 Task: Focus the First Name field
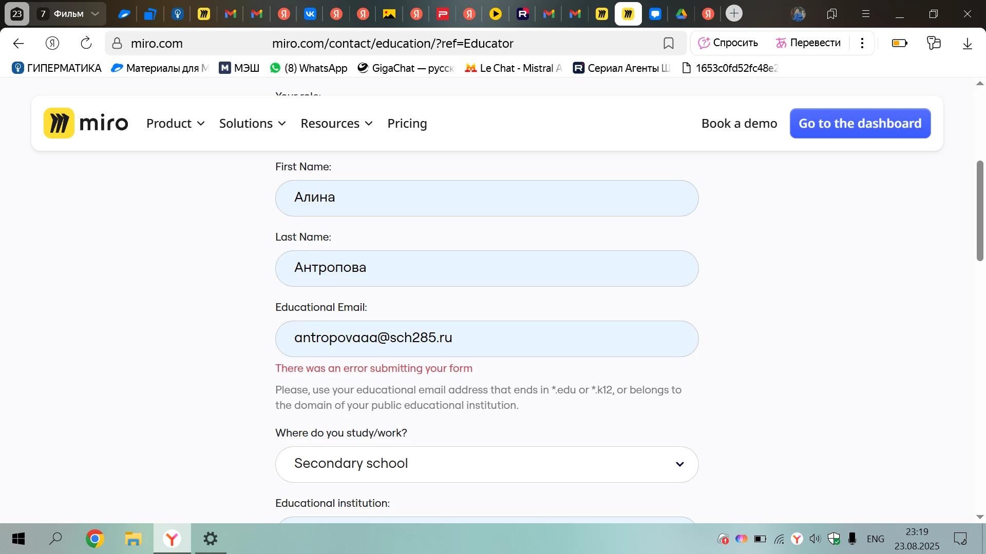click(x=487, y=198)
